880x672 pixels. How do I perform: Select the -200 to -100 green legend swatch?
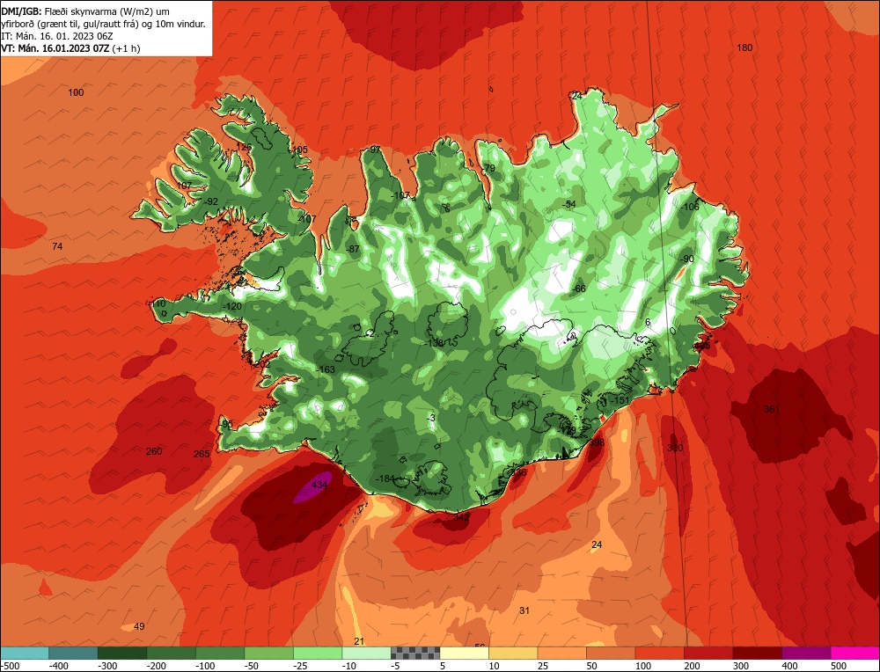pyautogui.click(x=172, y=654)
